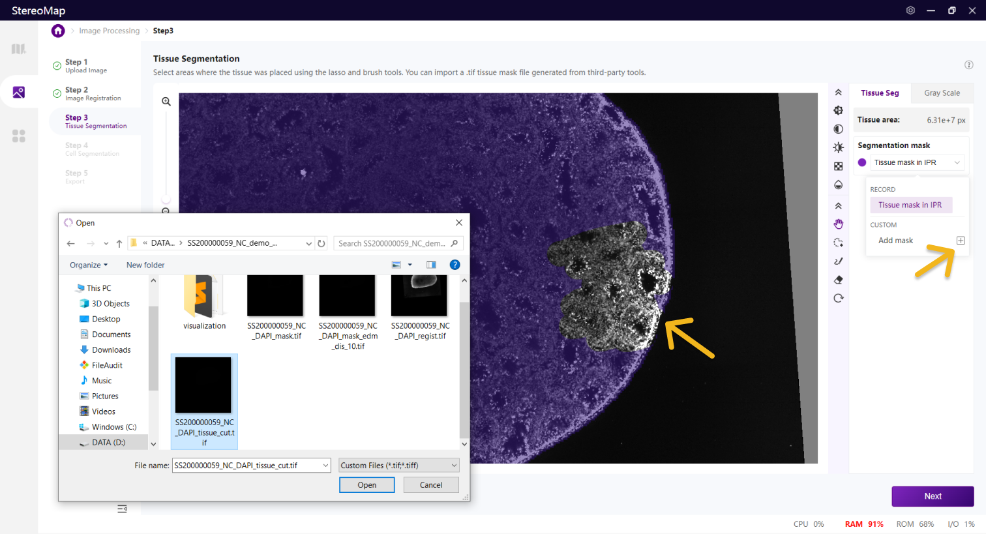This screenshot has width=986, height=534.
Task: Click the Open button in file dialog
Action: click(x=367, y=485)
